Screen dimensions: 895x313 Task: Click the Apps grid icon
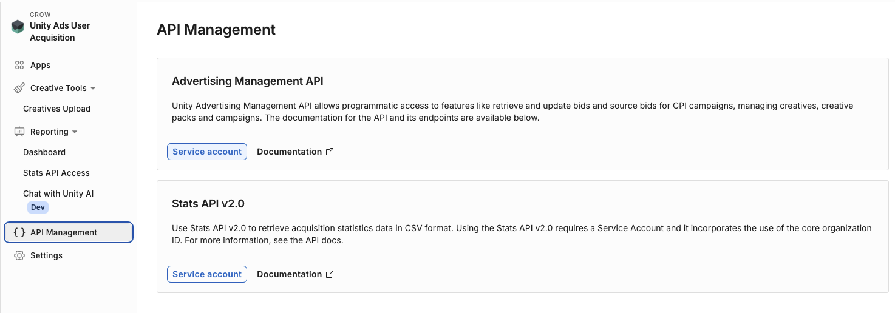[19, 65]
